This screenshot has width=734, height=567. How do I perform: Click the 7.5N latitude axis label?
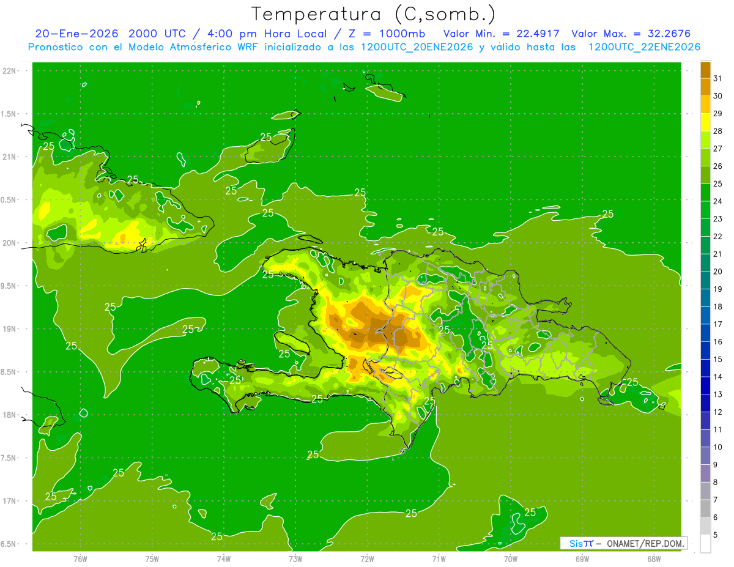coord(8,458)
